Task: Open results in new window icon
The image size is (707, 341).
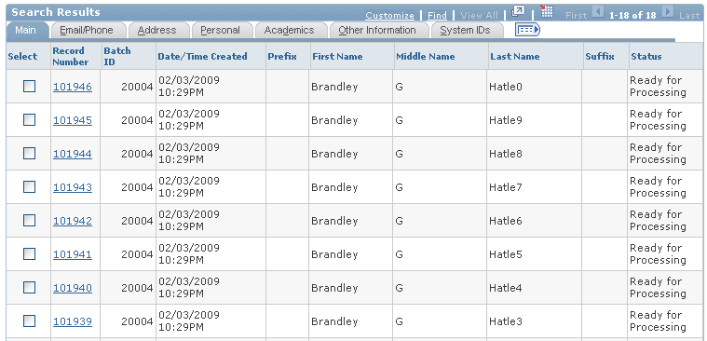Action: pyautogui.click(x=519, y=12)
